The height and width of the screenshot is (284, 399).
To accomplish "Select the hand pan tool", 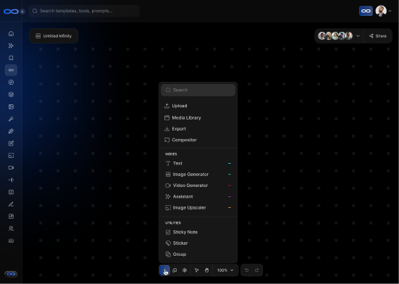I will click(206, 270).
